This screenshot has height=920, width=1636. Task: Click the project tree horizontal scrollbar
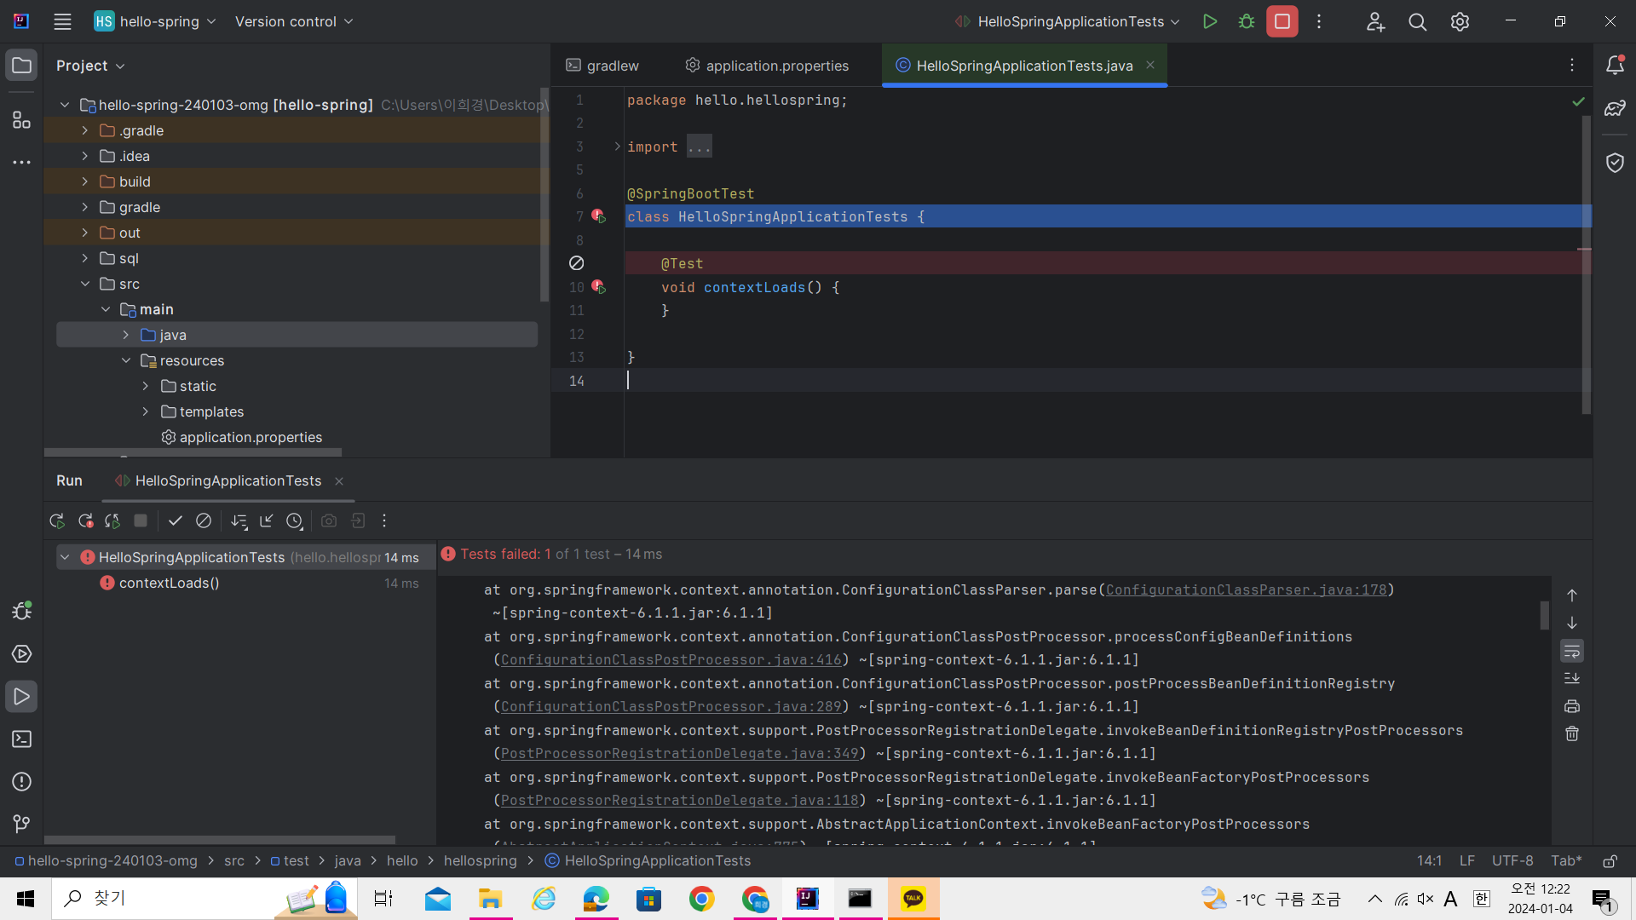[193, 452]
